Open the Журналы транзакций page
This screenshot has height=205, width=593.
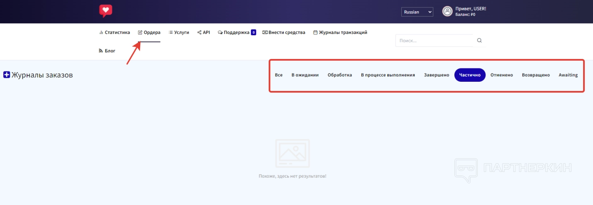pyautogui.click(x=340, y=32)
